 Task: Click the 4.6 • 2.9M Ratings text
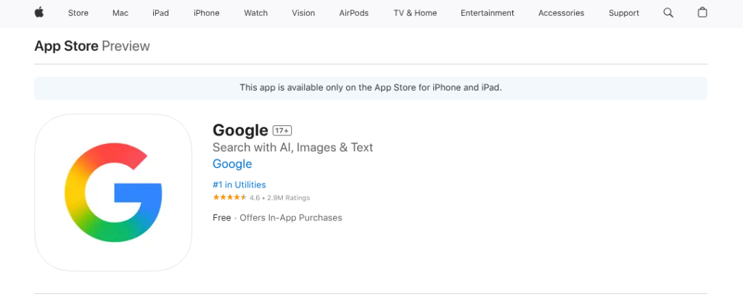(x=279, y=198)
